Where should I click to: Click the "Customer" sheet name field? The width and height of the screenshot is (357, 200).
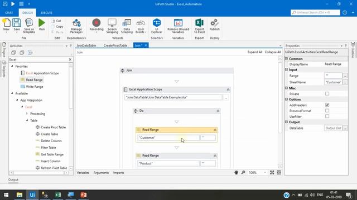[168, 138]
